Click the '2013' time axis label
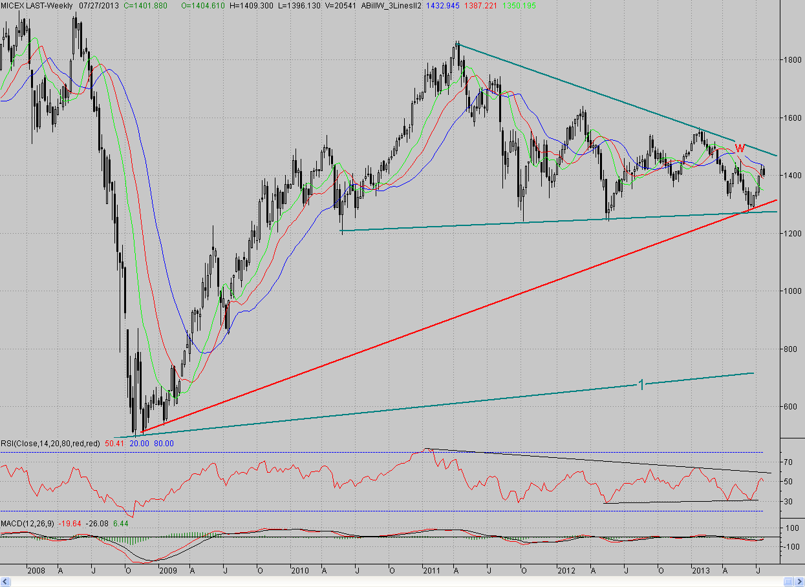Image resolution: width=805 pixels, height=587 pixels. 702,571
